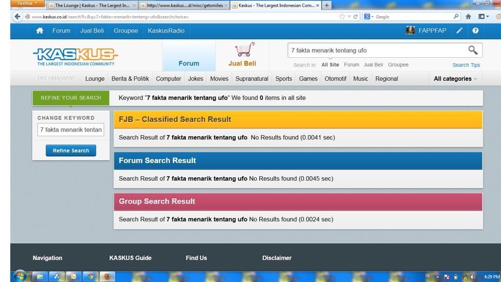Click the Refine Search button
The image size is (501, 282).
point(71,151)
